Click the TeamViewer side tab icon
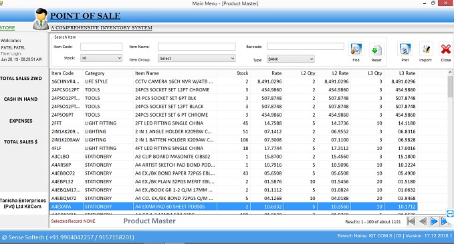The height and width of the screenshot is (244, 454). coord(450,213)
